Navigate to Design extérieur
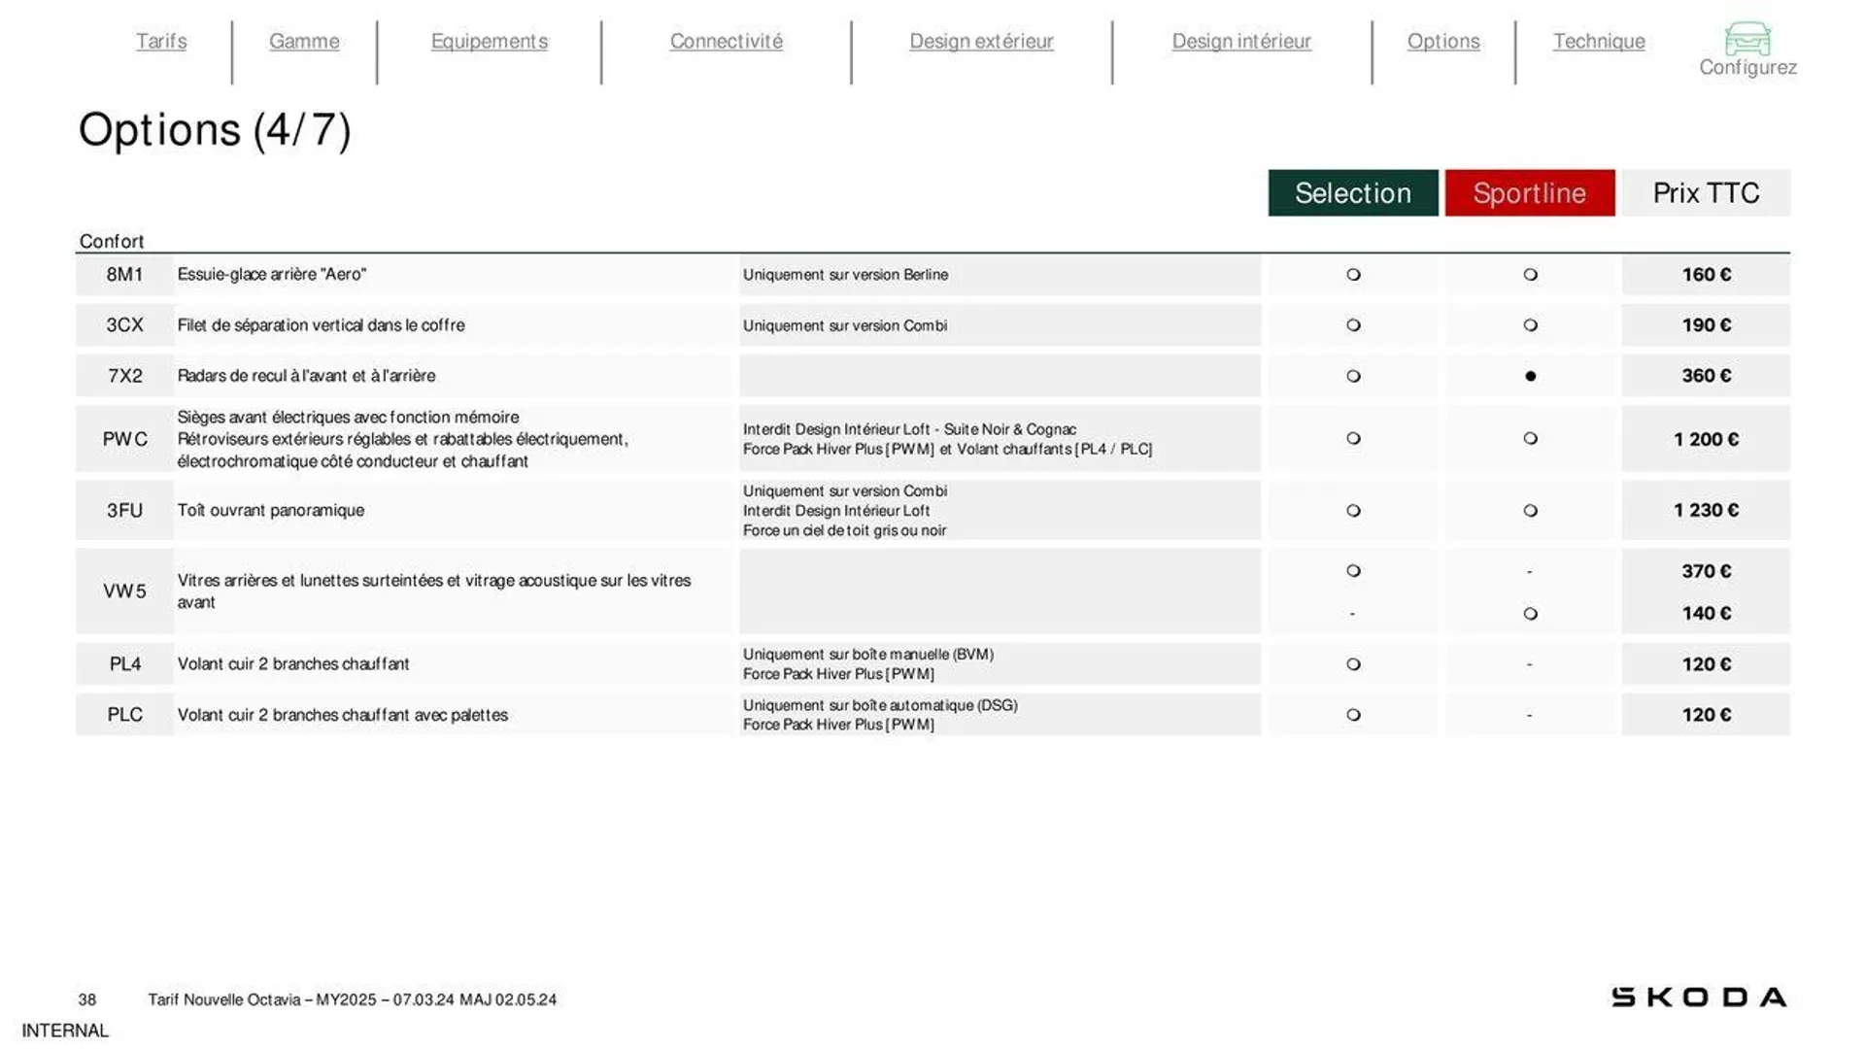Image resolution: width=1865 pixels, height=1049 pixels. [x=981, y=41]
